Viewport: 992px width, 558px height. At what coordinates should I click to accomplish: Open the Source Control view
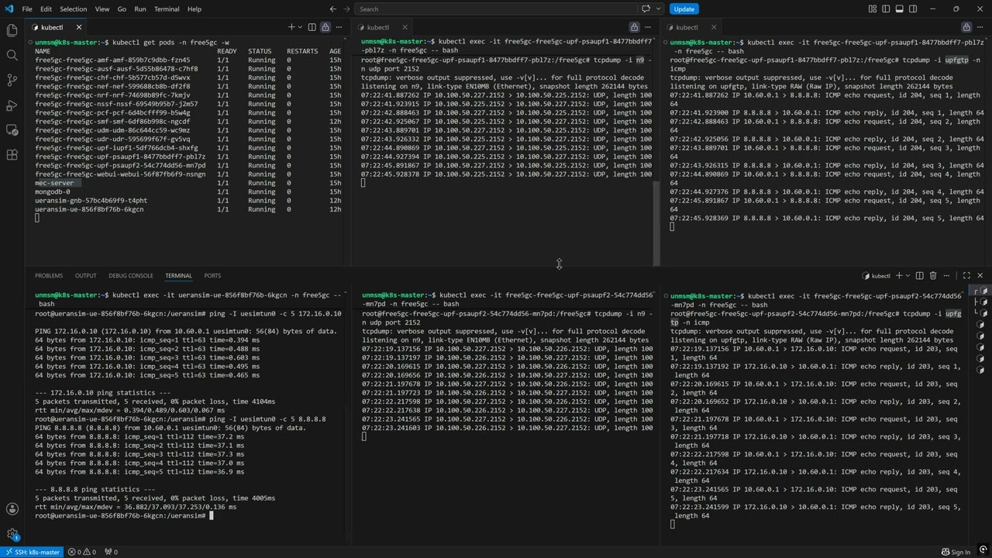tap(12, 80)
